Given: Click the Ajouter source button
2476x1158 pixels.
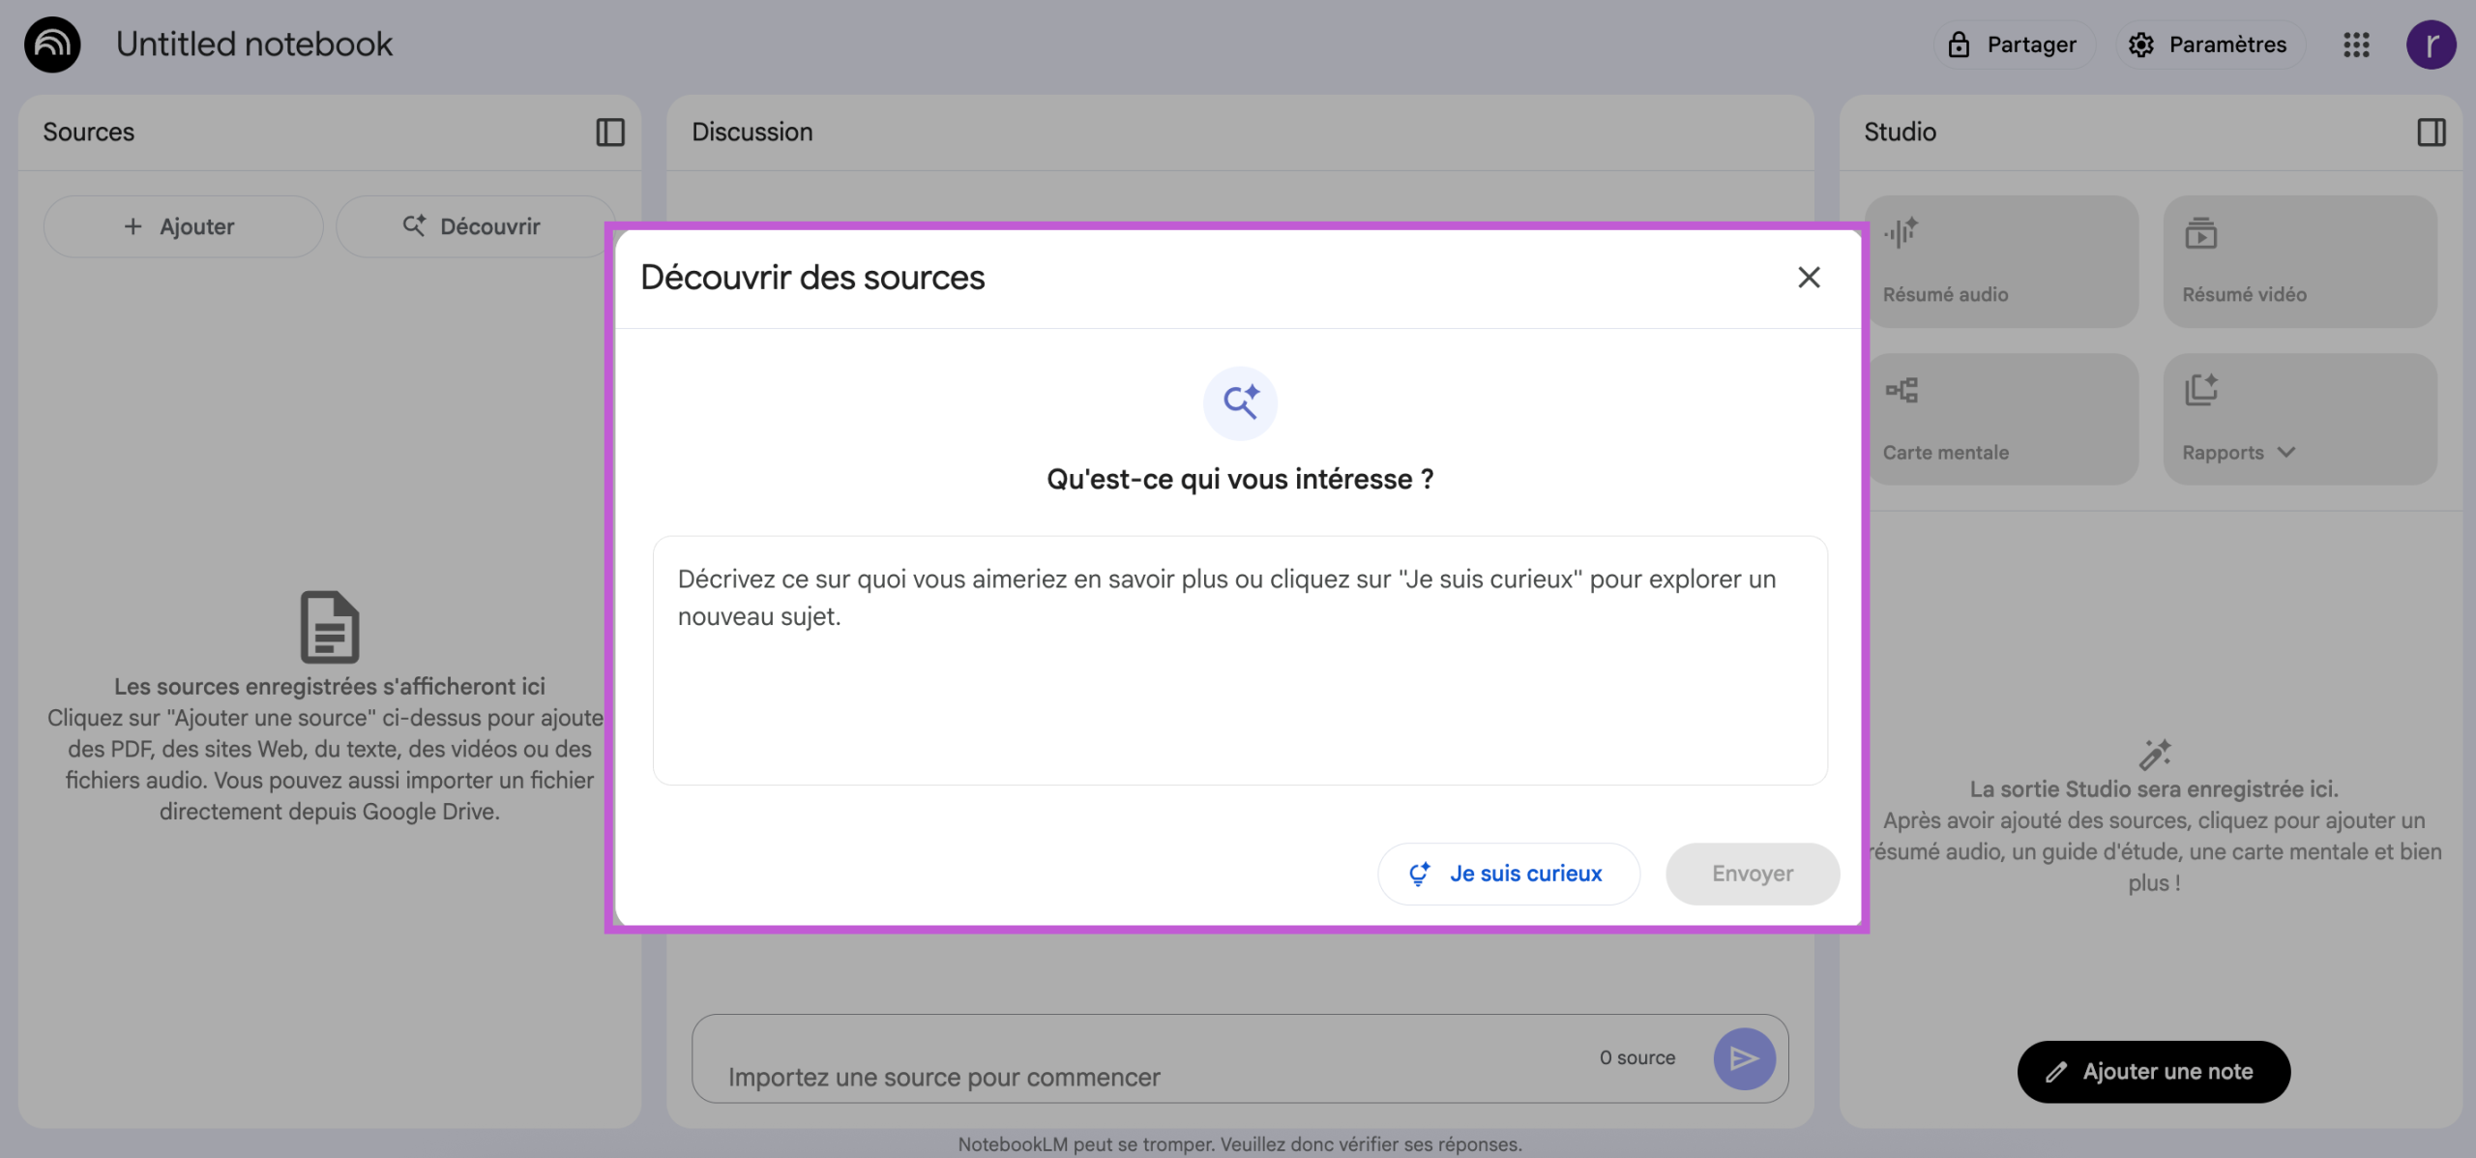Looking at the screenshot, I should tap(183, 226).
